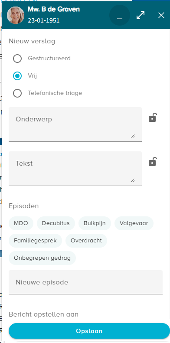The height and width of the screenshot is (343, 170).
Task: Select the Onbegrepen gedrag chip
Action: coord(42,258)
